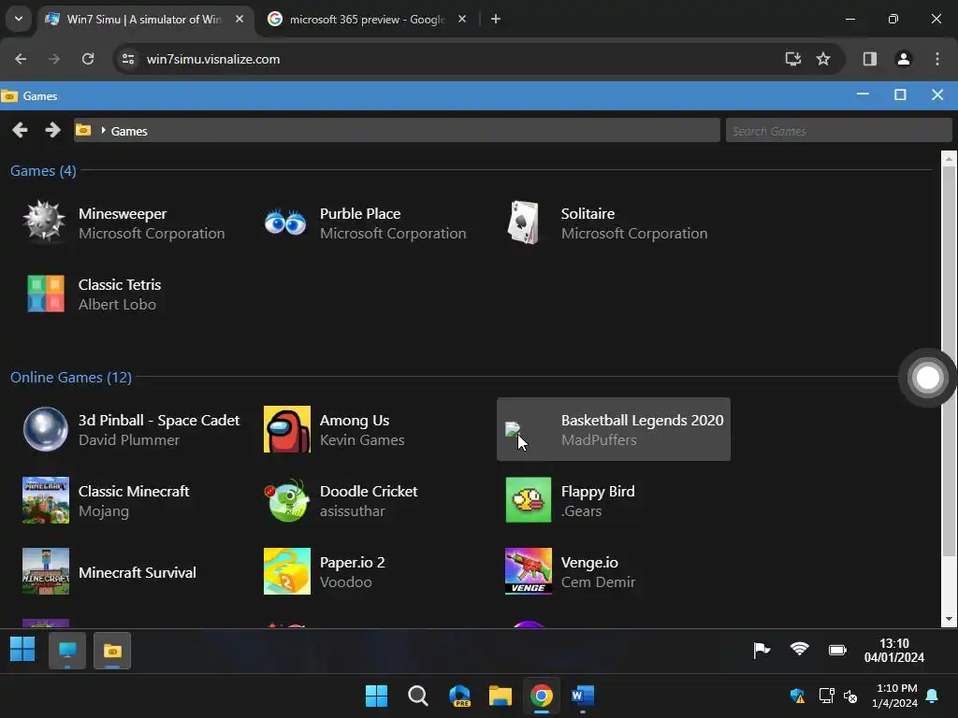958x718 pixels.
Task: Click the Games (4) section header
Action: pyautogui.click(x=43, y=170)
